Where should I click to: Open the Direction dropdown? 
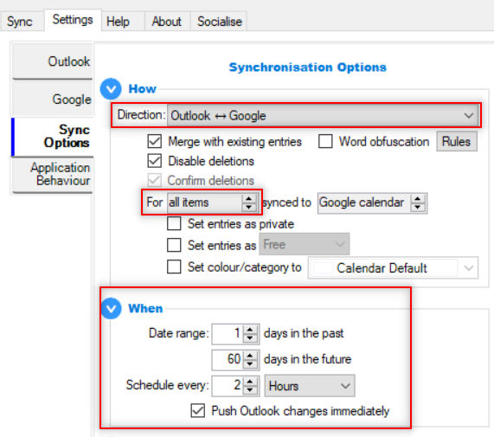pyautogui.click(x=323, y=115)
